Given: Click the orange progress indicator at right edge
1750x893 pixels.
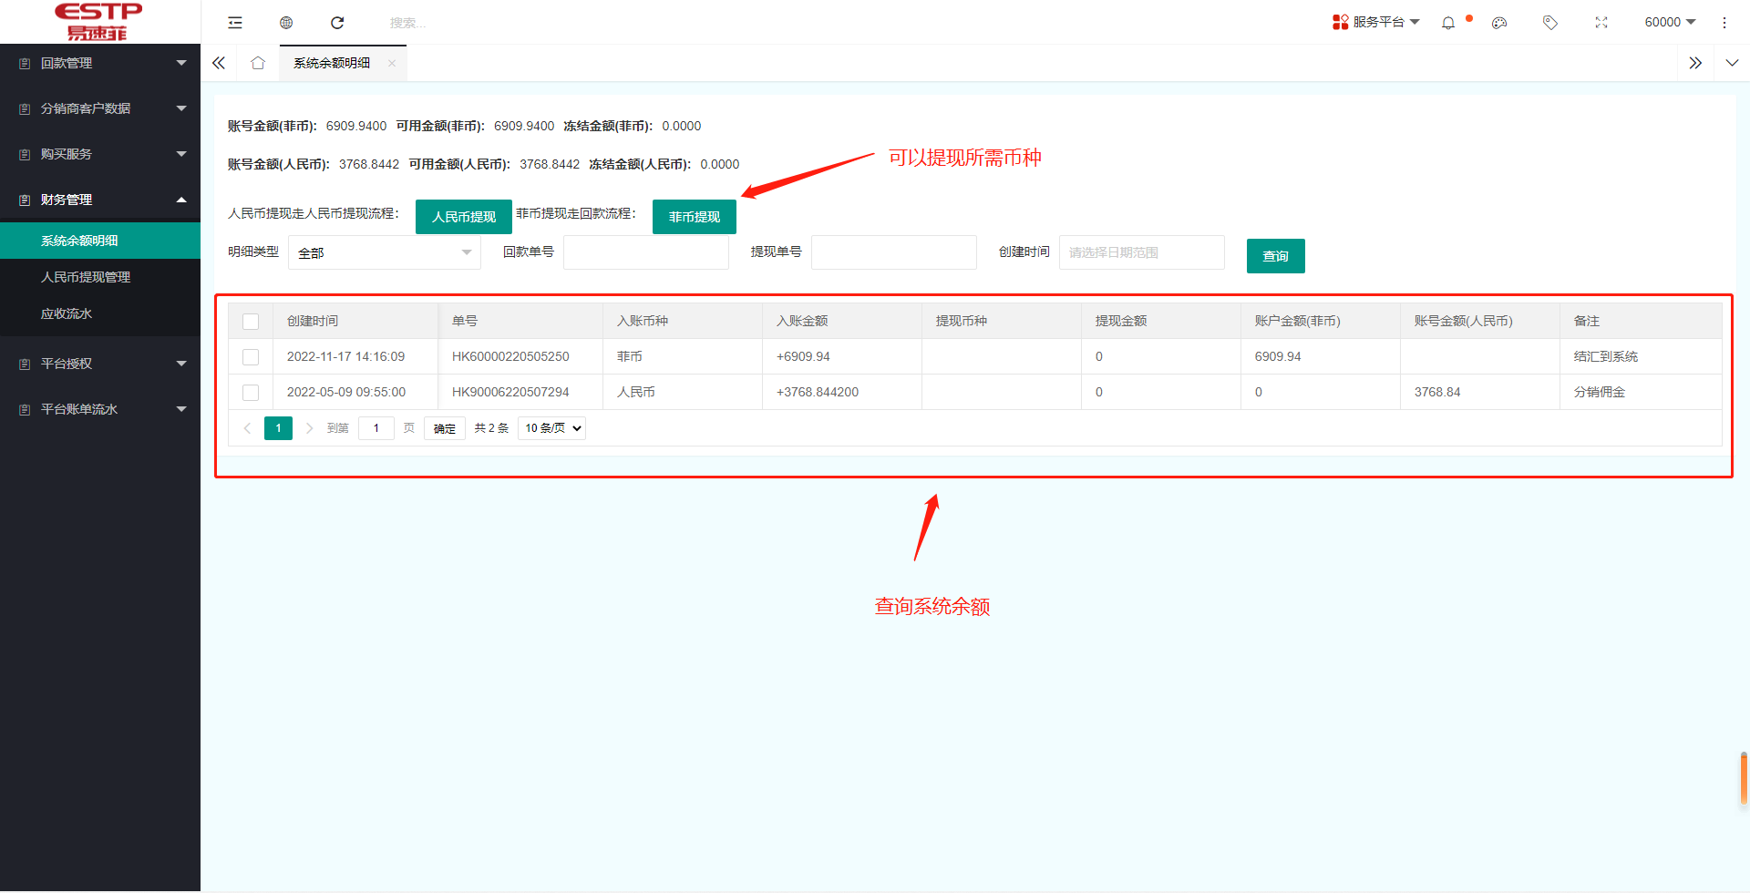Looking at the screenshot, I should click(x=1743, y=779).
